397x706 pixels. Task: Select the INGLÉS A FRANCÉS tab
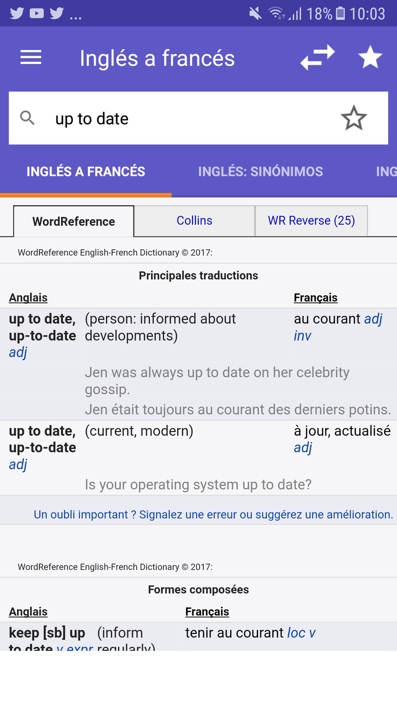tap(86, 172)
